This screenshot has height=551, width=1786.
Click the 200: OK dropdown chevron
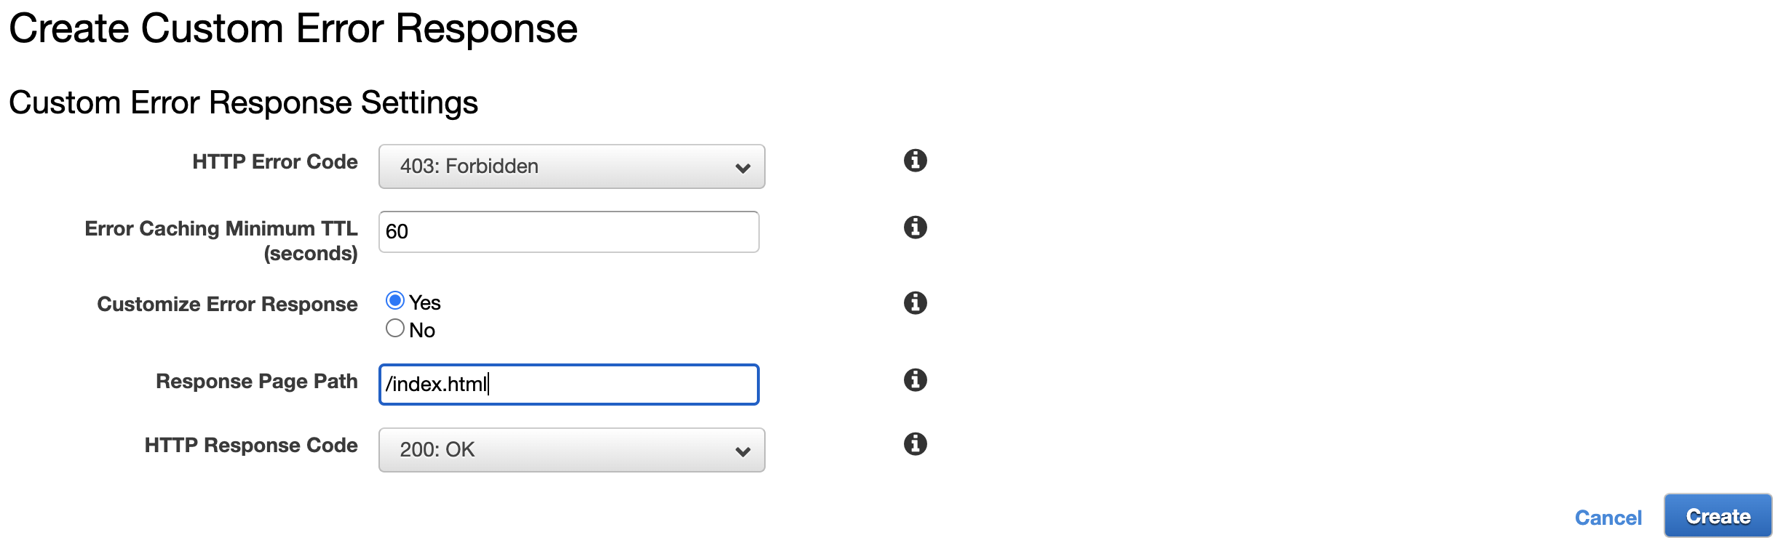tap(742, 451)
